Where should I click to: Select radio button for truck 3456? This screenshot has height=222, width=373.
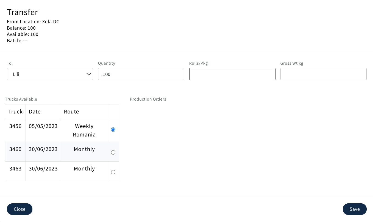(x=113, y=130)
